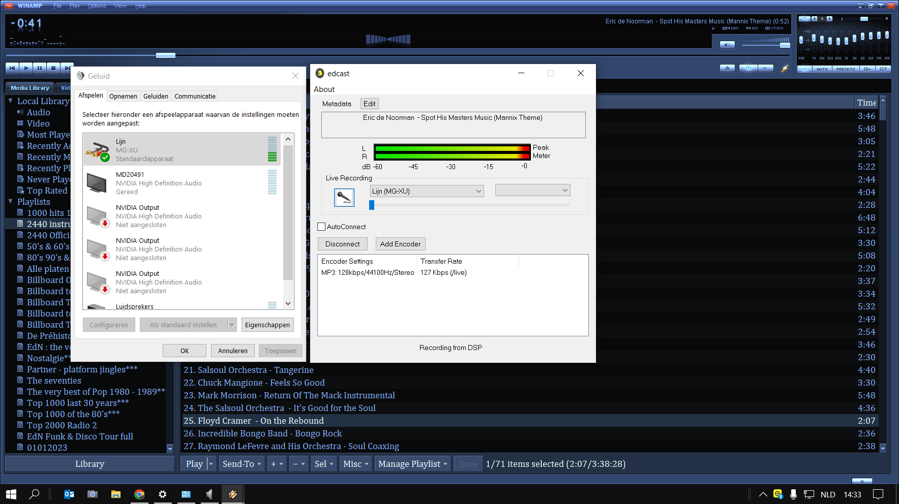This screenshot has height=504, width=899.
Task: Toggle repeat playback mode
Action: 765,68
